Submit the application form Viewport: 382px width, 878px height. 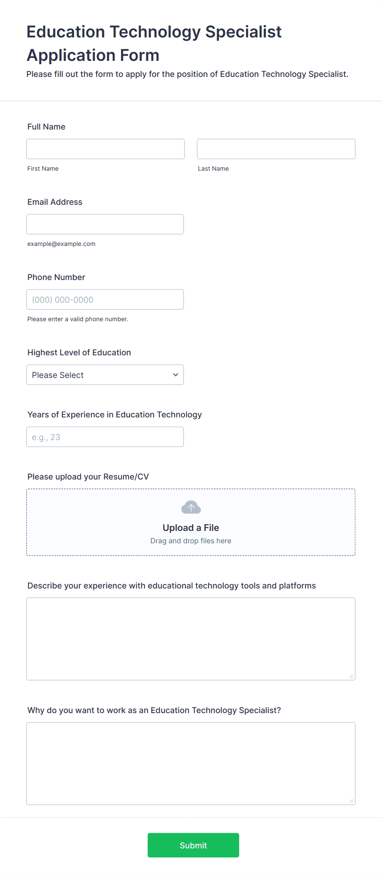[x=193, y=845]
